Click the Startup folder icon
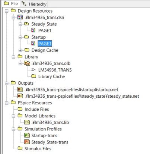This screenshot has height=154, width=150. tap(26, 37)
